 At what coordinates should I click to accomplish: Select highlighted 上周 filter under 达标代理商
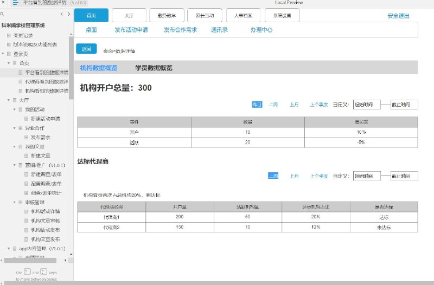273,176
